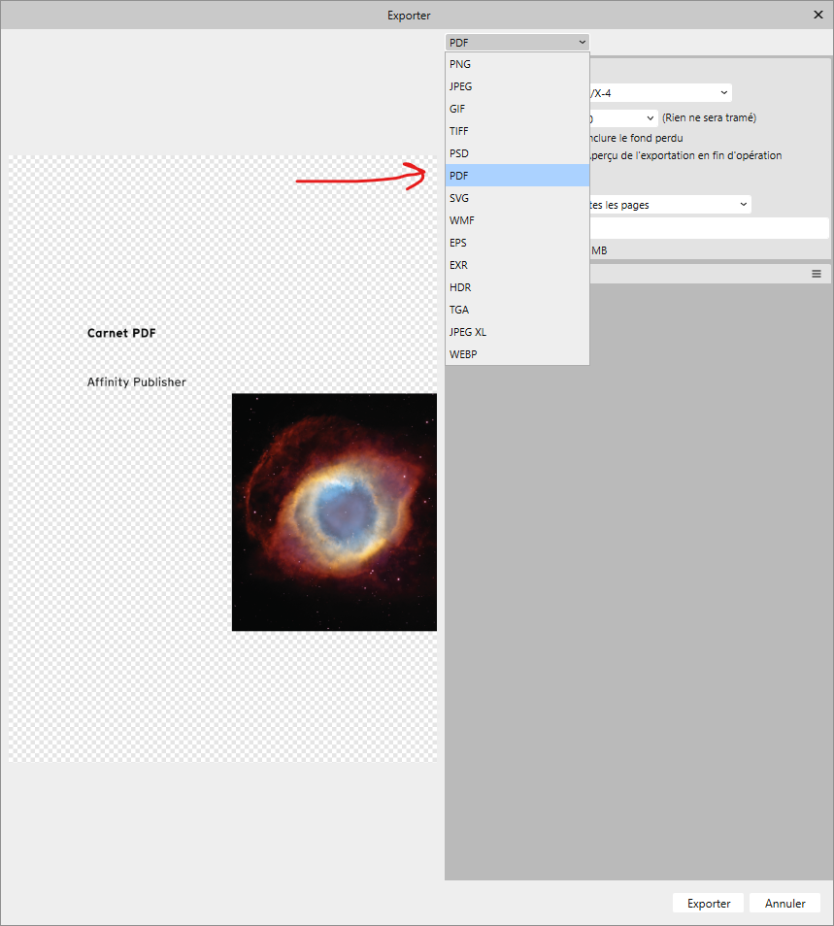Open the resolution dropdown next to tramé note
This screenshot has height=926, width=834.
pos(623,117)
